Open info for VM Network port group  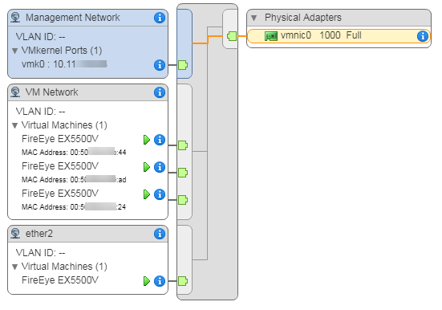(160, 92)
